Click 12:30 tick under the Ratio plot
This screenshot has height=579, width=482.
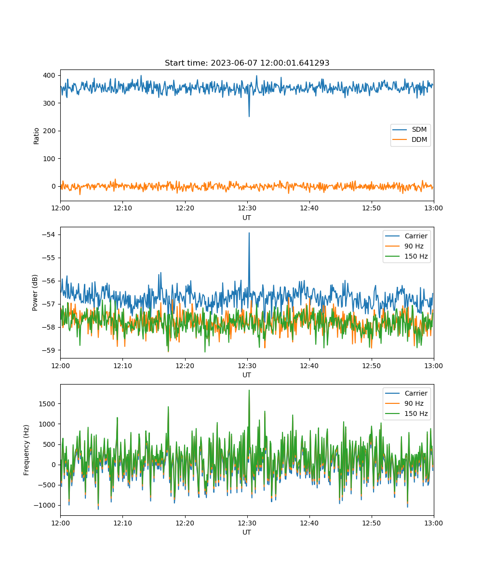coord(247,208)
